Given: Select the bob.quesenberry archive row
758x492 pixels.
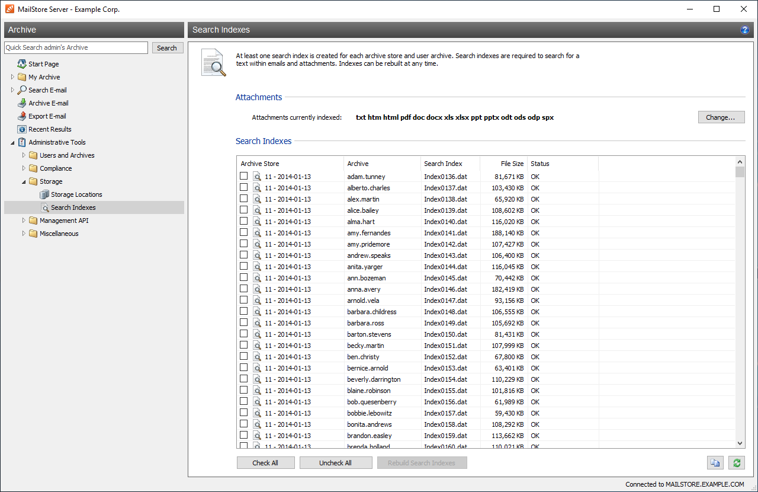Looking at the screenshot, I should [x=372, y=402].
